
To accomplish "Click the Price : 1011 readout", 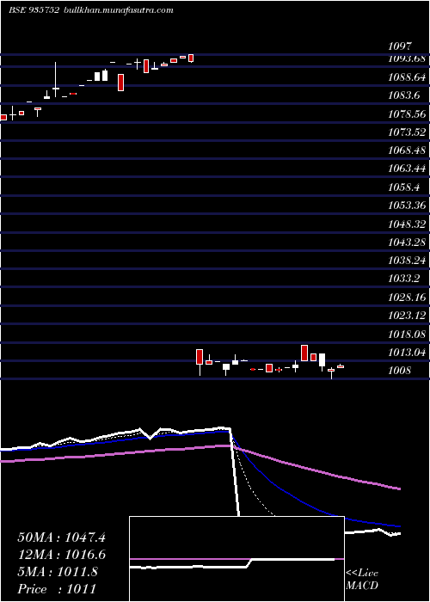I will click(x=57, y=589).
